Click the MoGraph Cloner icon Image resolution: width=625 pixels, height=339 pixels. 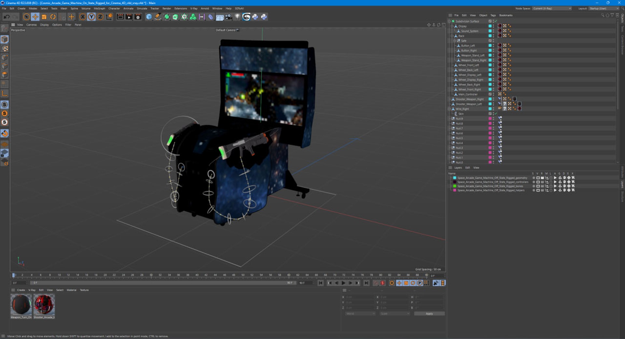pyautogui.click(x=193, y=17)
